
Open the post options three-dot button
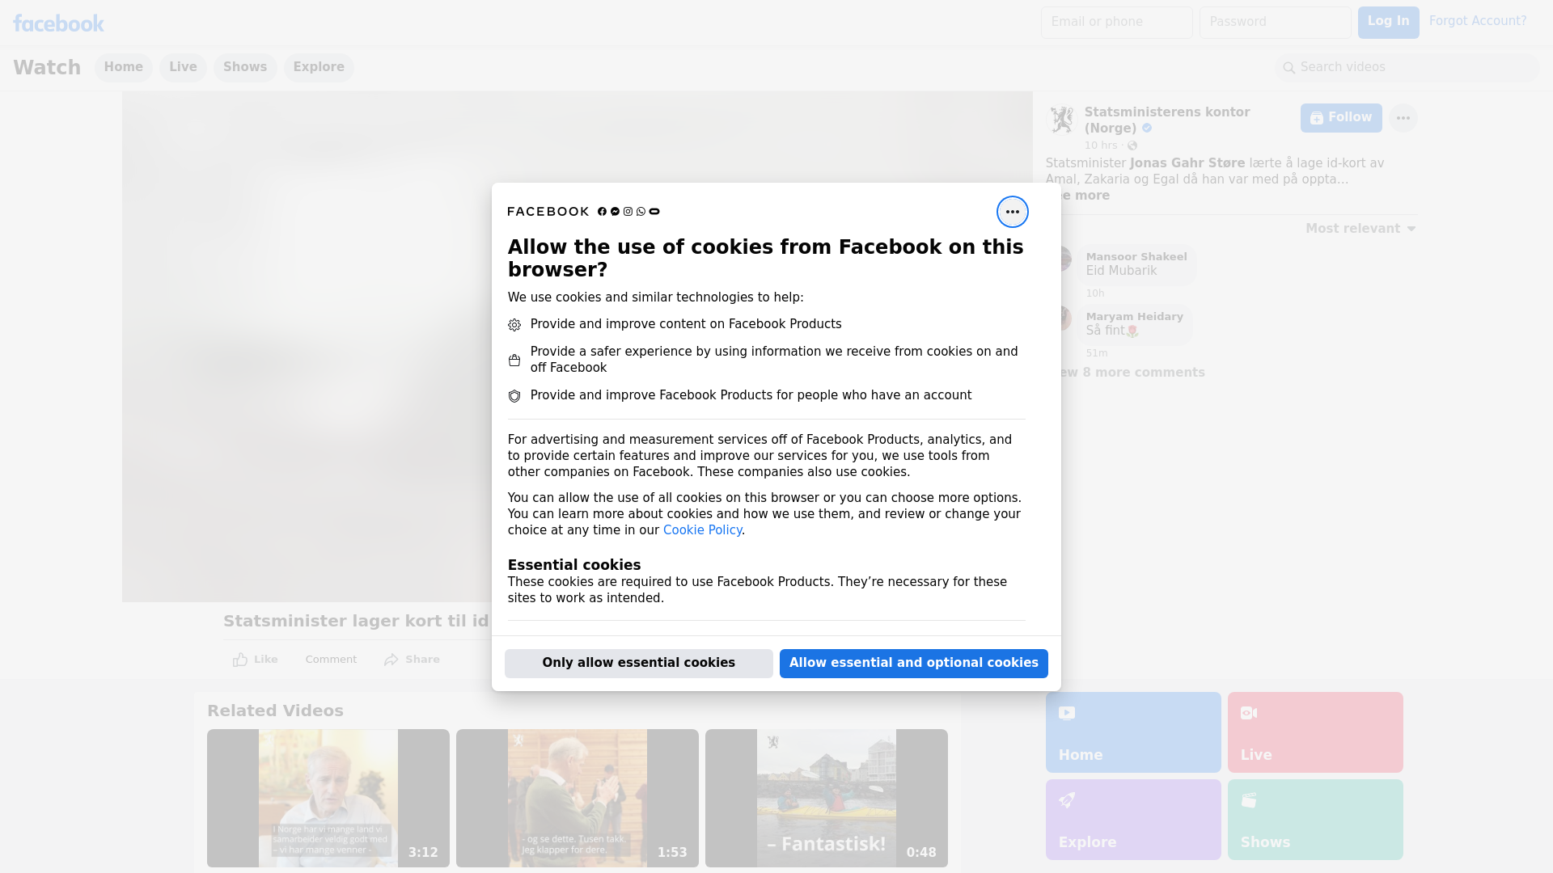tap(1403, 118)
